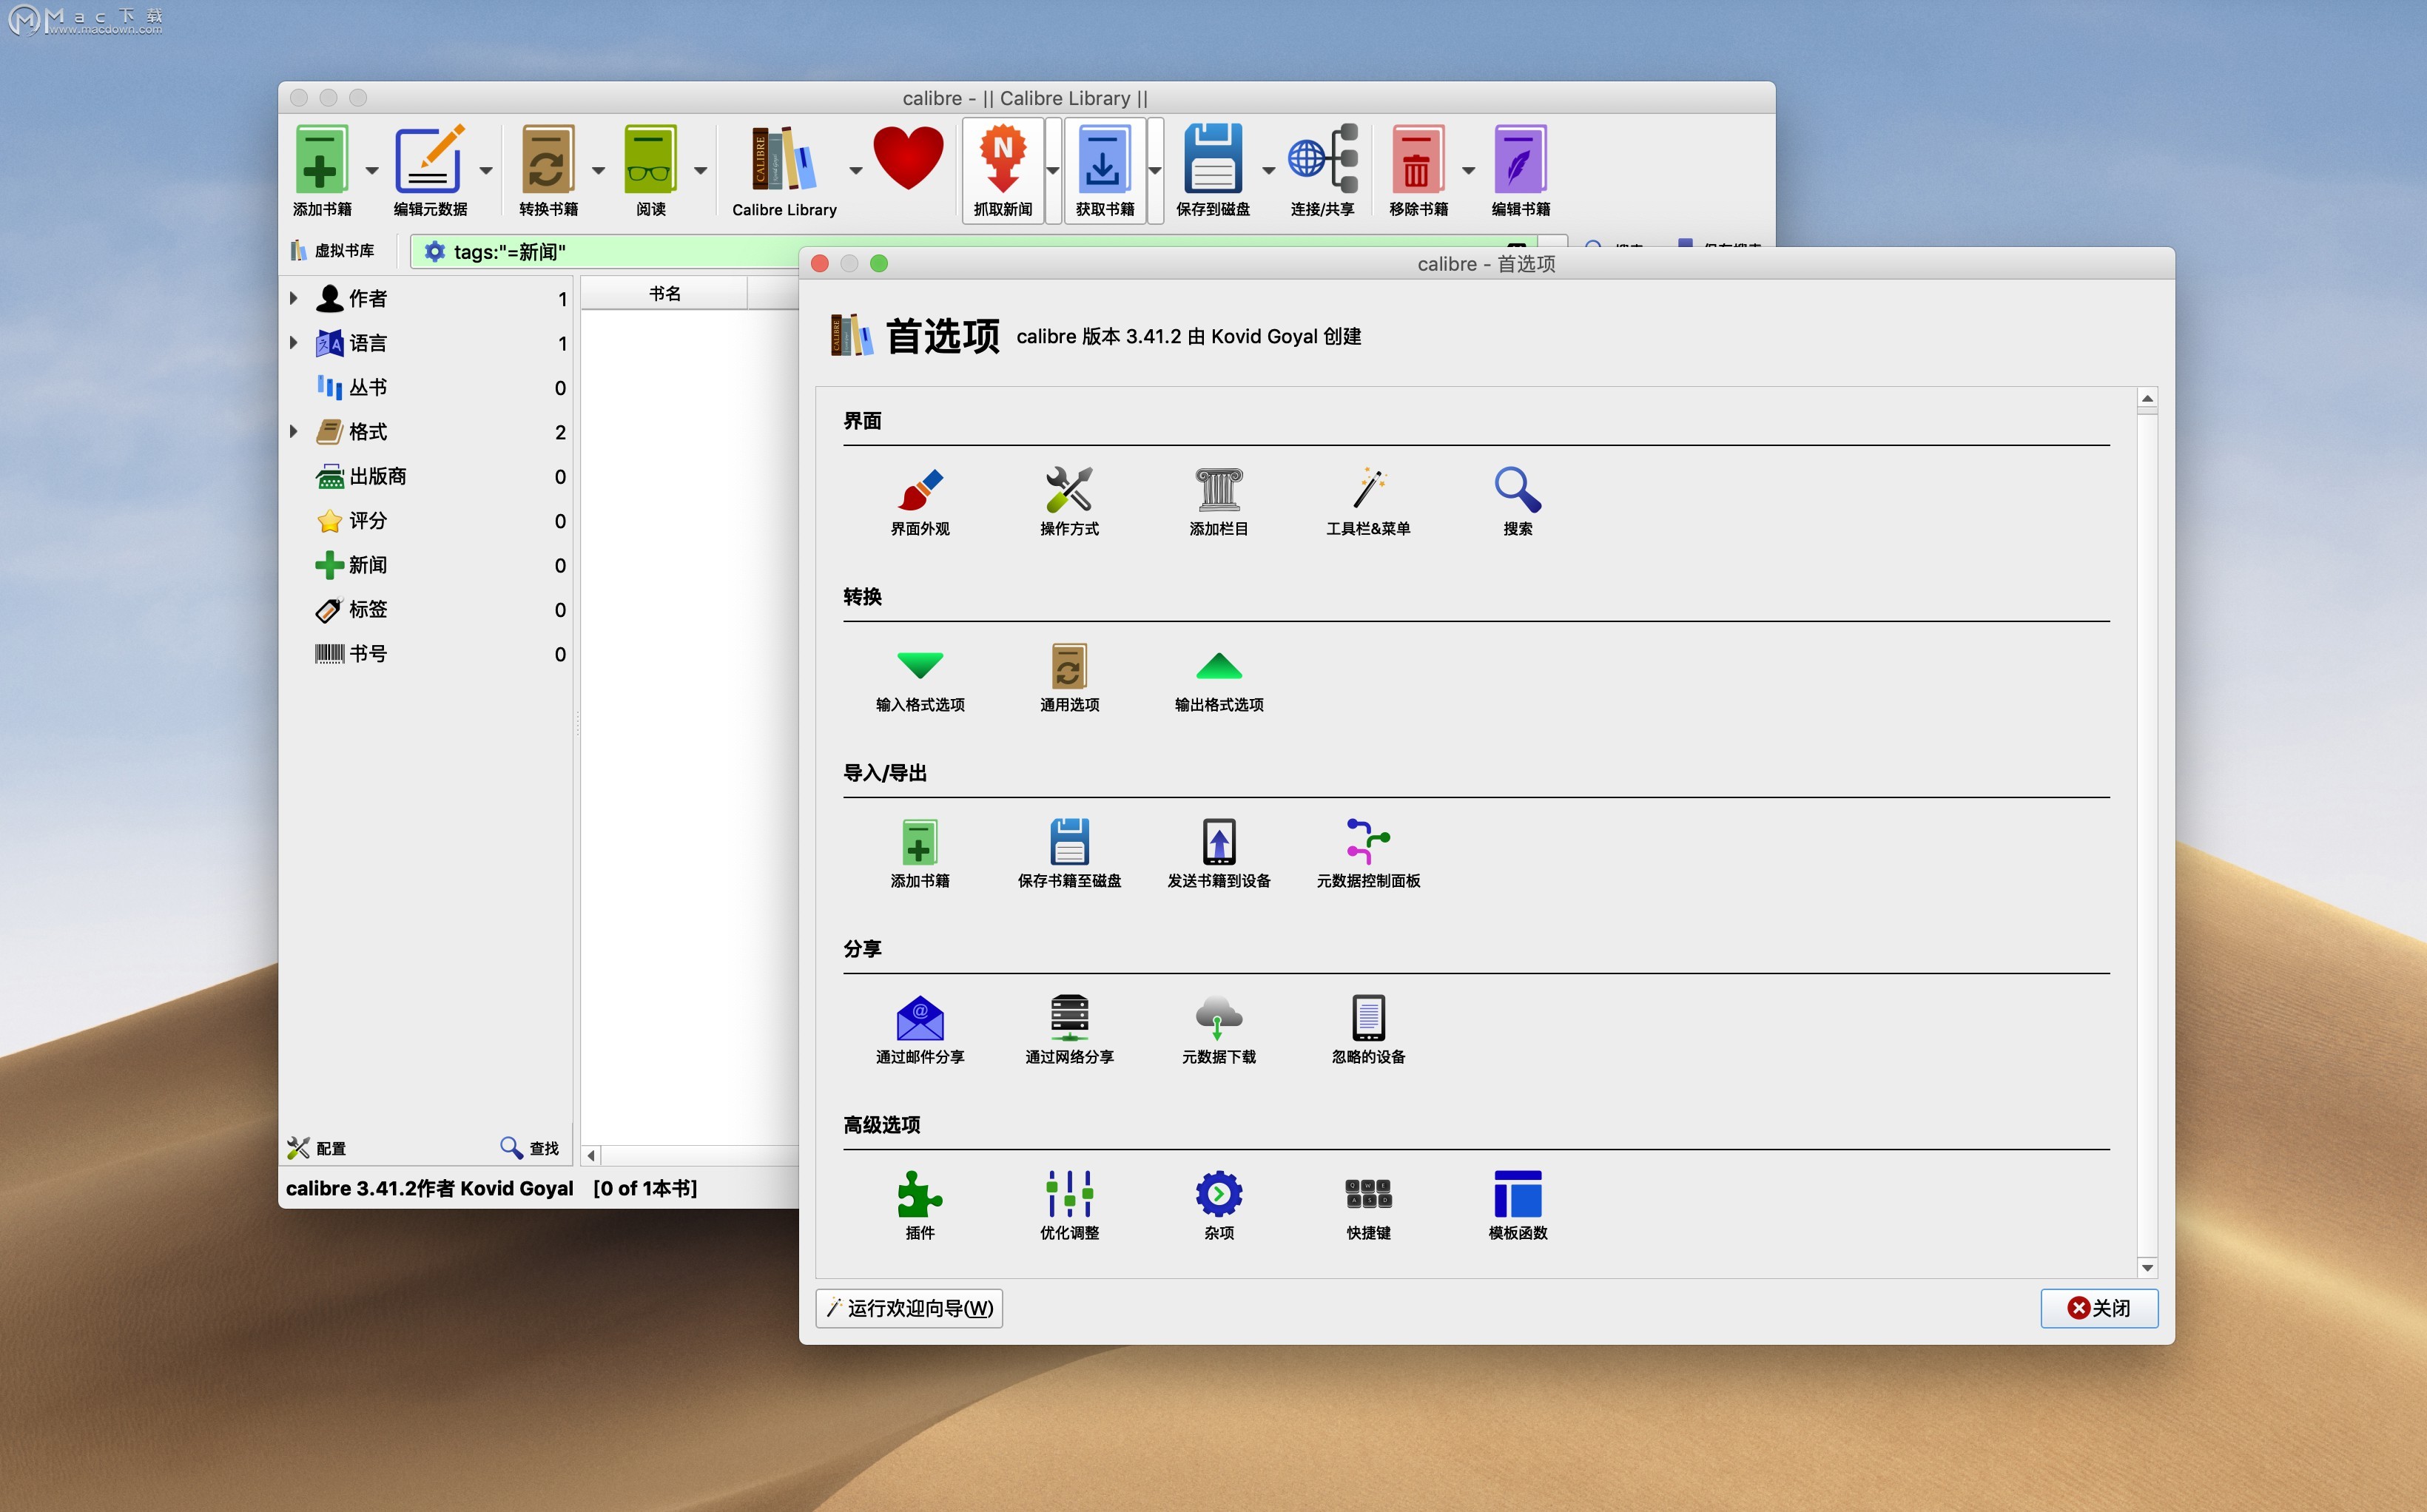Open 优化调整 tweaks preferences
This screenshot has width=2427, height=1512.
(1069, 1206)
